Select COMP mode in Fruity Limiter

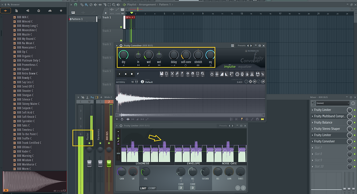(x=152, y=188)
